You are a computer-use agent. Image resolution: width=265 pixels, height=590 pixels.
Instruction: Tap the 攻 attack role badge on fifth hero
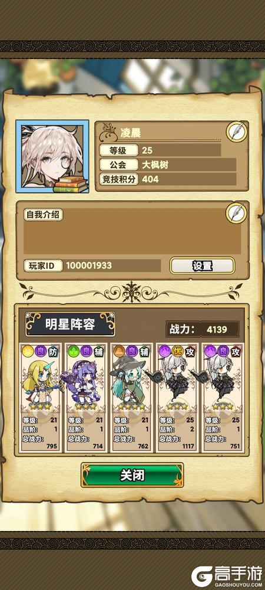(x=236, y=351)
